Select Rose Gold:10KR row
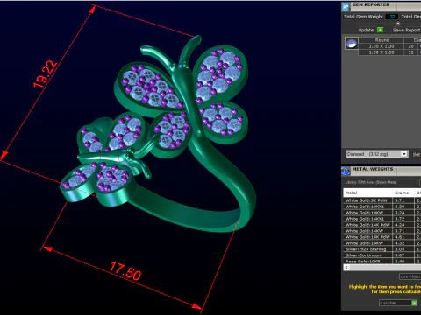This screenshot has width=421, height=315. point(382,262)
